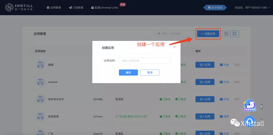Click iOS 已集成 status in 请求修改名字 row
Viewport: 273px width, 135px height.
[165, 99]
